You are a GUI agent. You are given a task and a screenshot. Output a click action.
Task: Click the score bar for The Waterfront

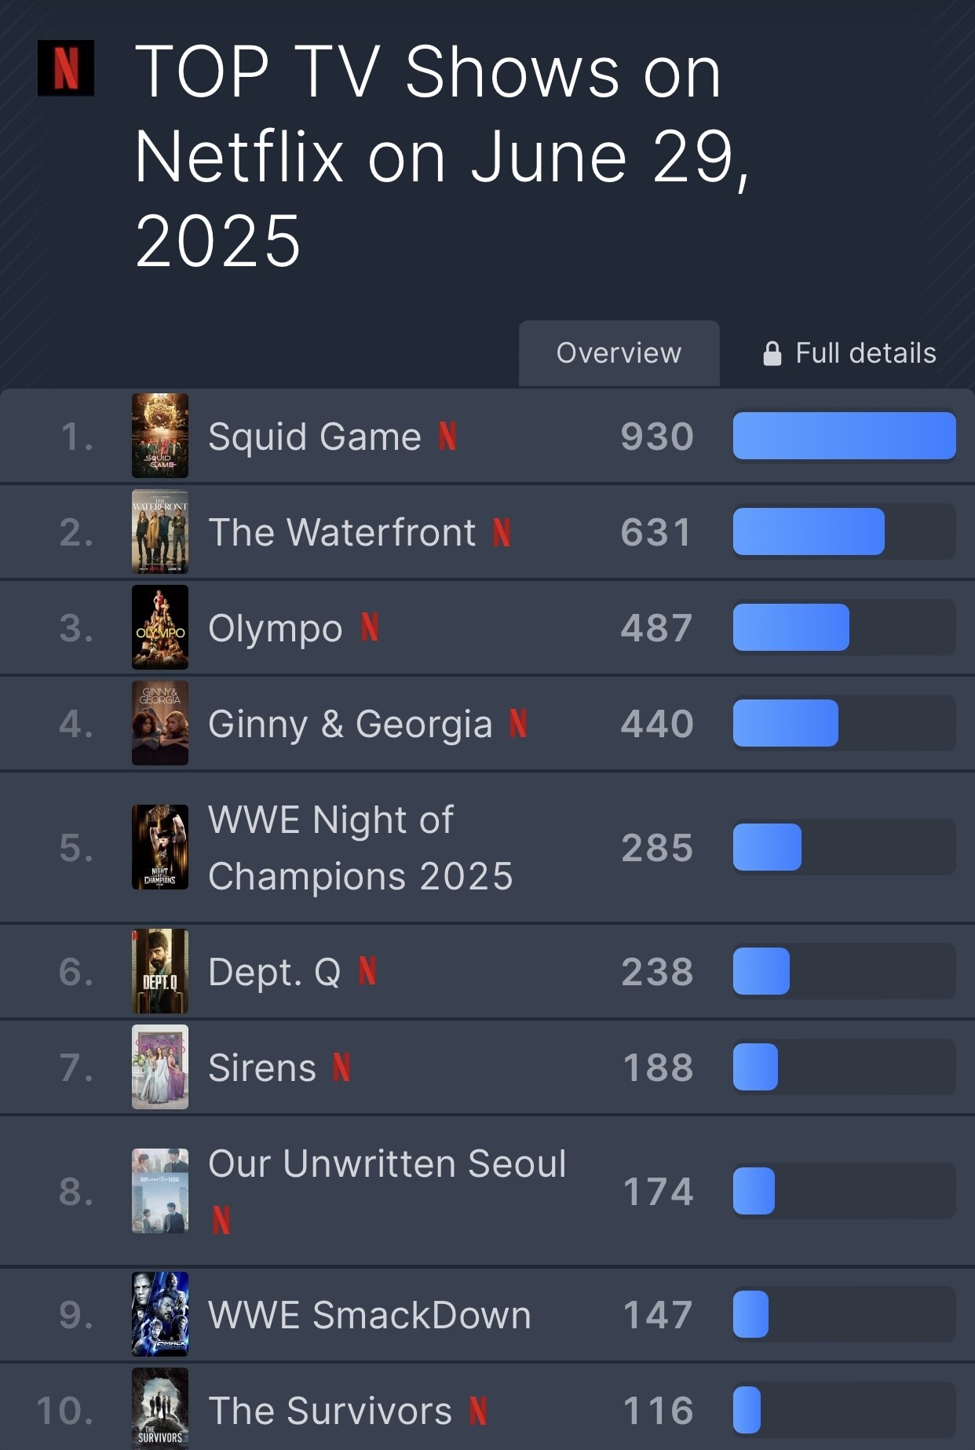pos(844,531)
